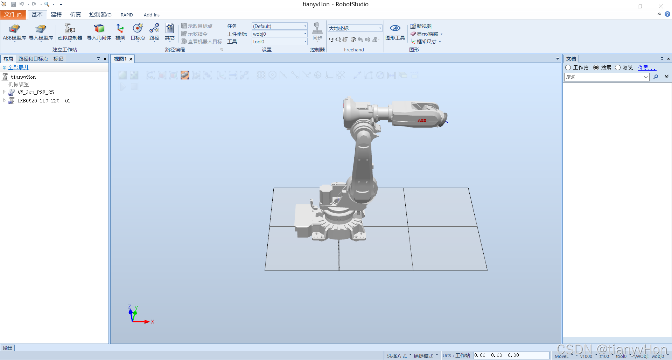672x360 pixels.
Task: Click the view all icon in view toolbar
Action: (x=122, y=75)
